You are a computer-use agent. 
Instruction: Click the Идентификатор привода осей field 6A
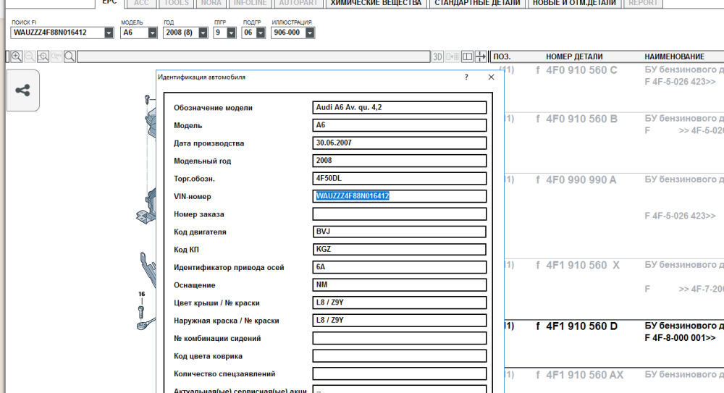[x=400, y=267]
